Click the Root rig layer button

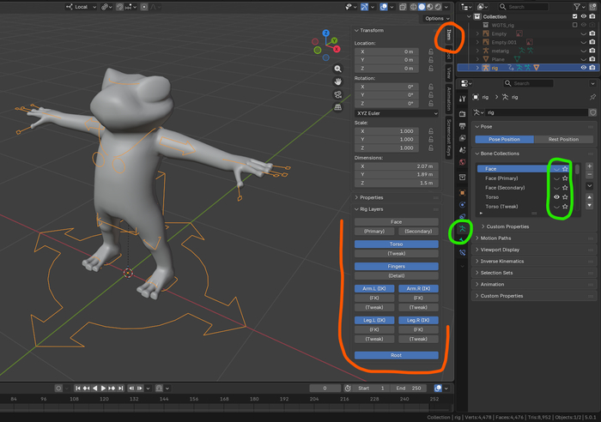click(396, 355)
